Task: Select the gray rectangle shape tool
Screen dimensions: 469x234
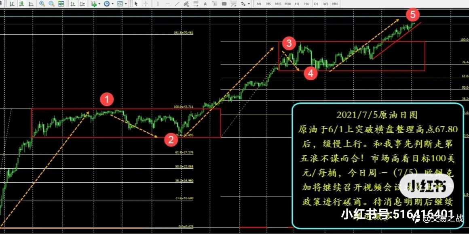Action: click(x=224, y=4)
